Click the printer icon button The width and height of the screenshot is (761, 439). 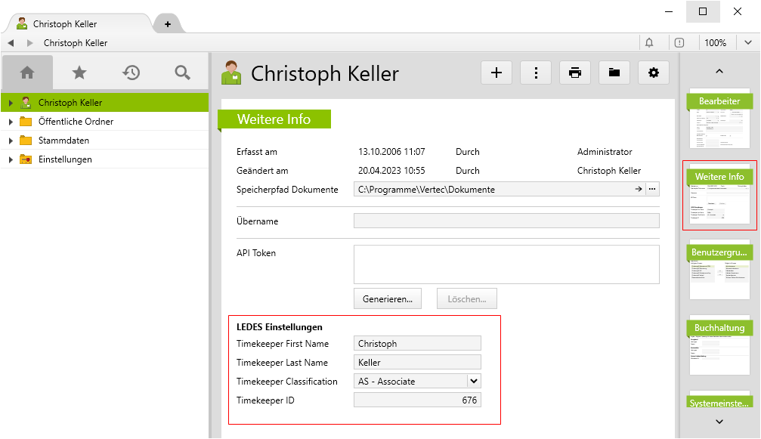575,73
